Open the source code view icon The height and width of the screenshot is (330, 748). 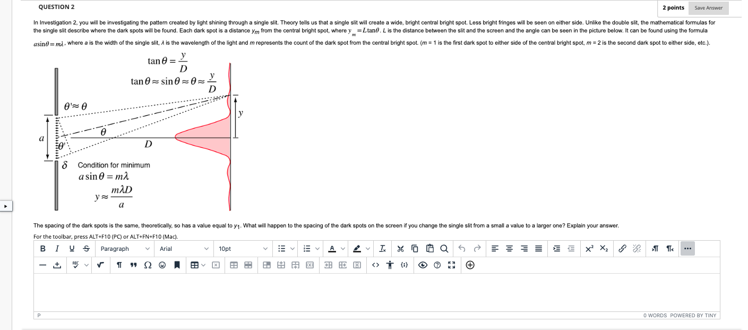375,265
